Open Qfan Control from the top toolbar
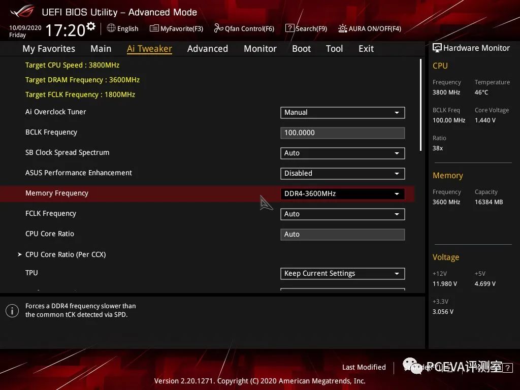520x390 pixels. [x=244, y=28]
